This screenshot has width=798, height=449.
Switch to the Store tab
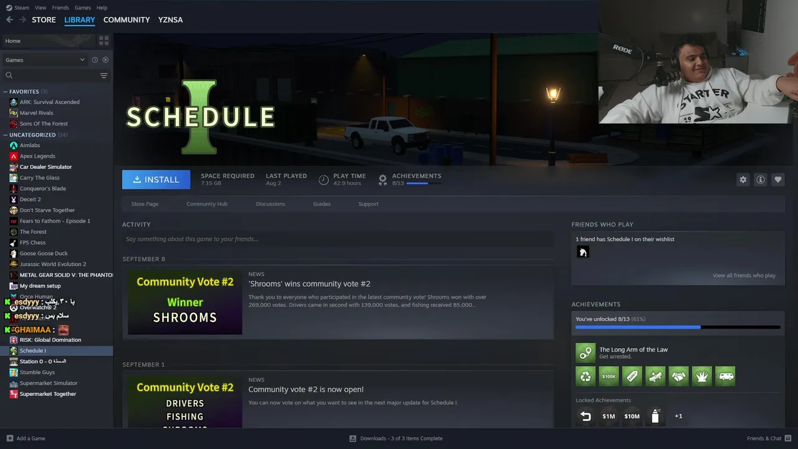44,20
